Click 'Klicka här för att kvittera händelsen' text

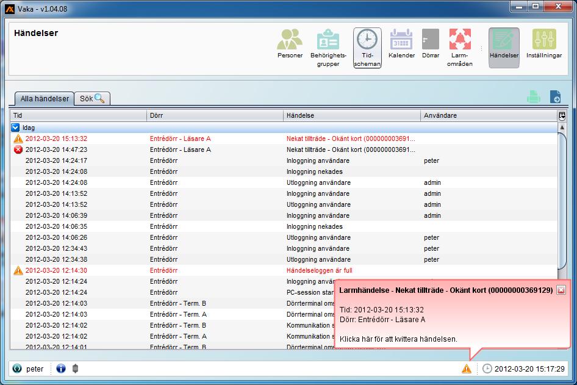398,339
